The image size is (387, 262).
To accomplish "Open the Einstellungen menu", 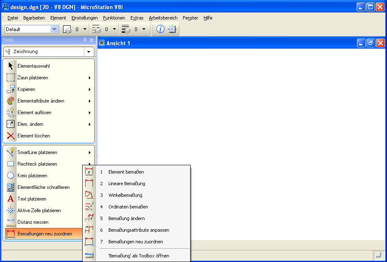I will coord(84,18).
